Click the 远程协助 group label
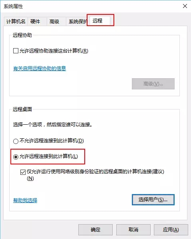 (x=22, y=35)
